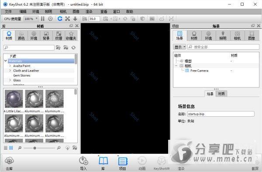Screen dimensions: 262x172
Task: Open the File (文件) menu
Action: pyautogui.click(x=8, y=11)
